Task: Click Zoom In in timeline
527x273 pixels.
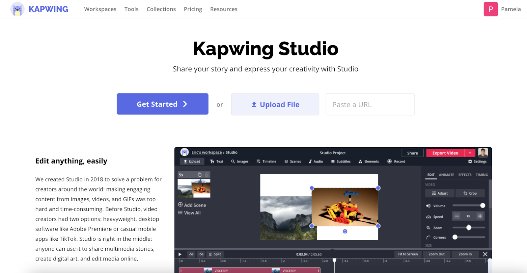Action: tap(465, 254)
